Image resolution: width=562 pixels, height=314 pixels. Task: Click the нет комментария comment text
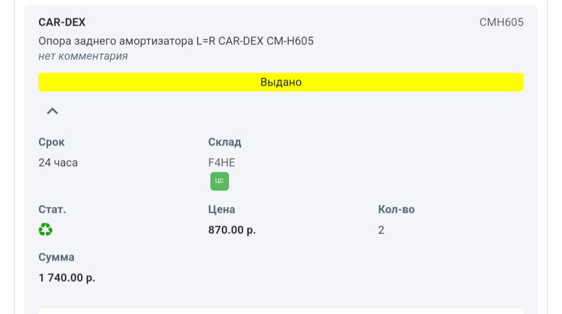coord(83,56)
